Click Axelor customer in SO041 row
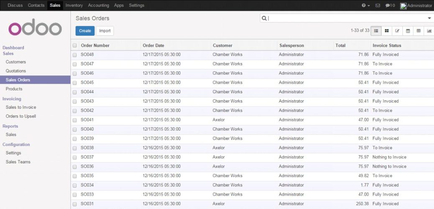 pos(219,120)
